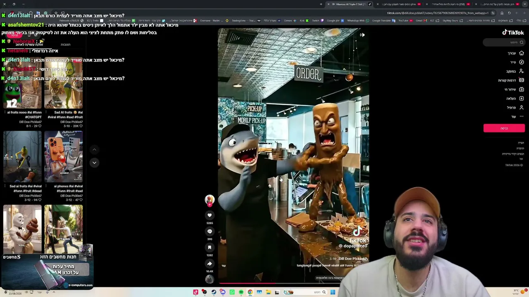Open the Dill Doe Pickle67 creator name link
The image size is (529, 297).
coord(353,259)
